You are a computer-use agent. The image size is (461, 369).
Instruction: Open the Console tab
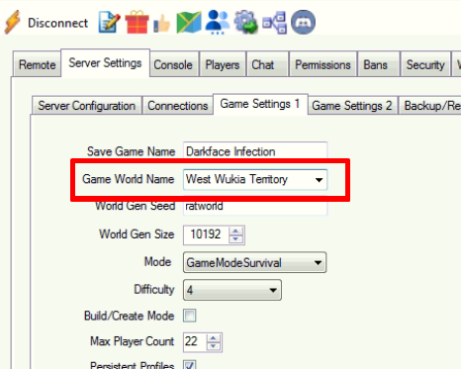[x=173, y=64]
